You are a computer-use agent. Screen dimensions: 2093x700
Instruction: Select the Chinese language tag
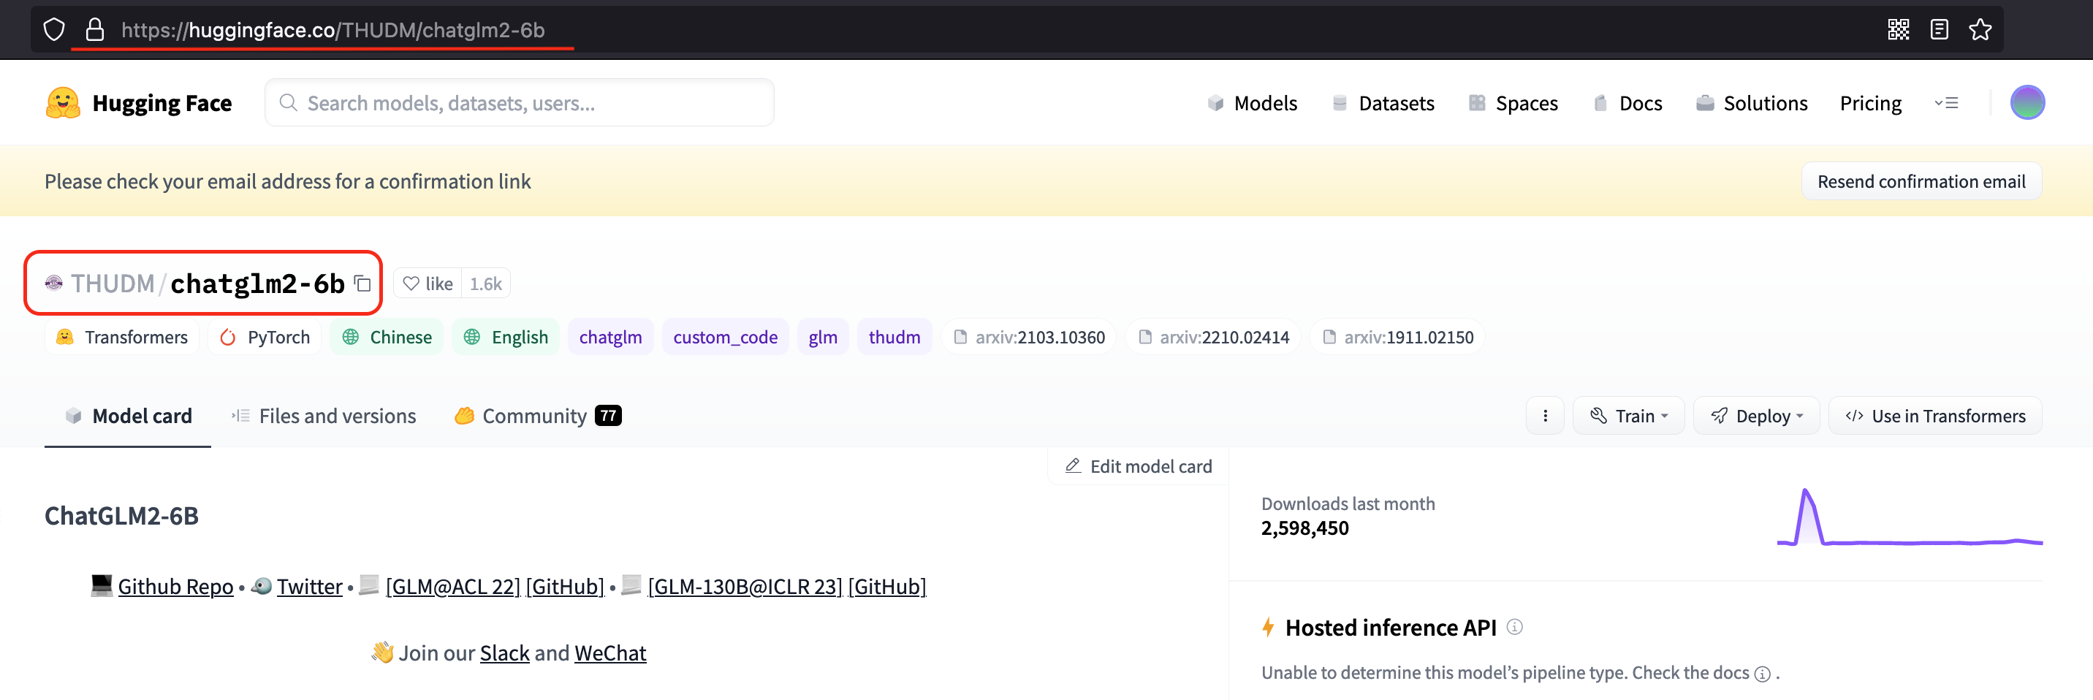pos(386,336)
